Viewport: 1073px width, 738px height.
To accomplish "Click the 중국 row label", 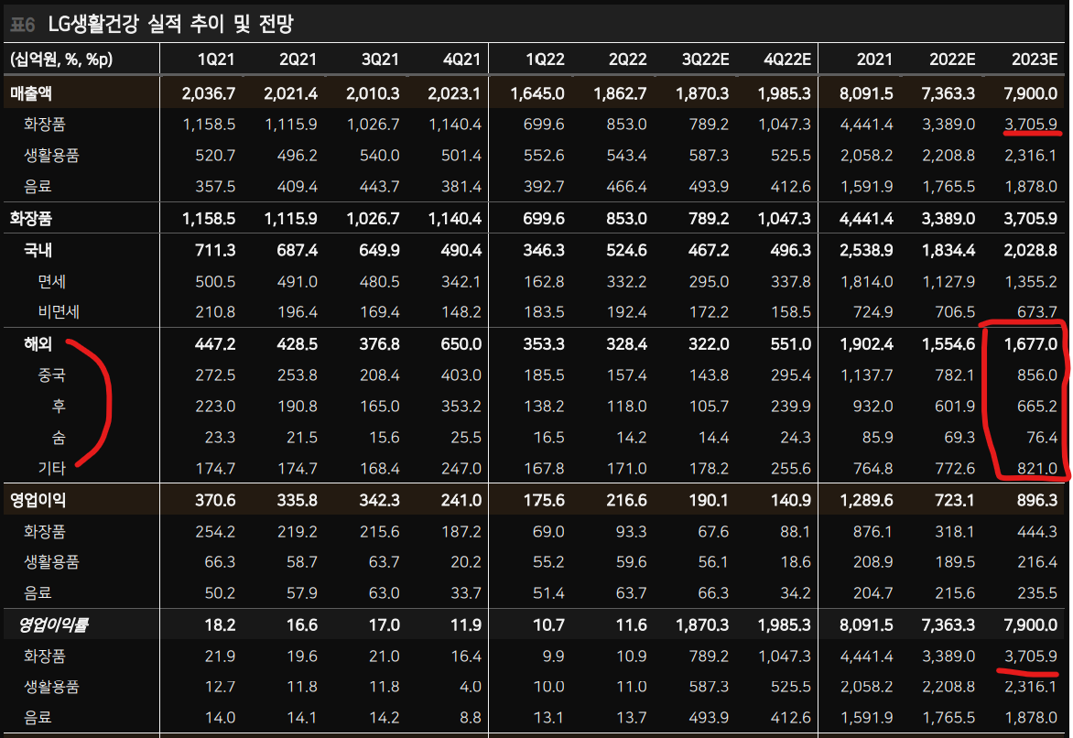I will click(x=51, y=375).
